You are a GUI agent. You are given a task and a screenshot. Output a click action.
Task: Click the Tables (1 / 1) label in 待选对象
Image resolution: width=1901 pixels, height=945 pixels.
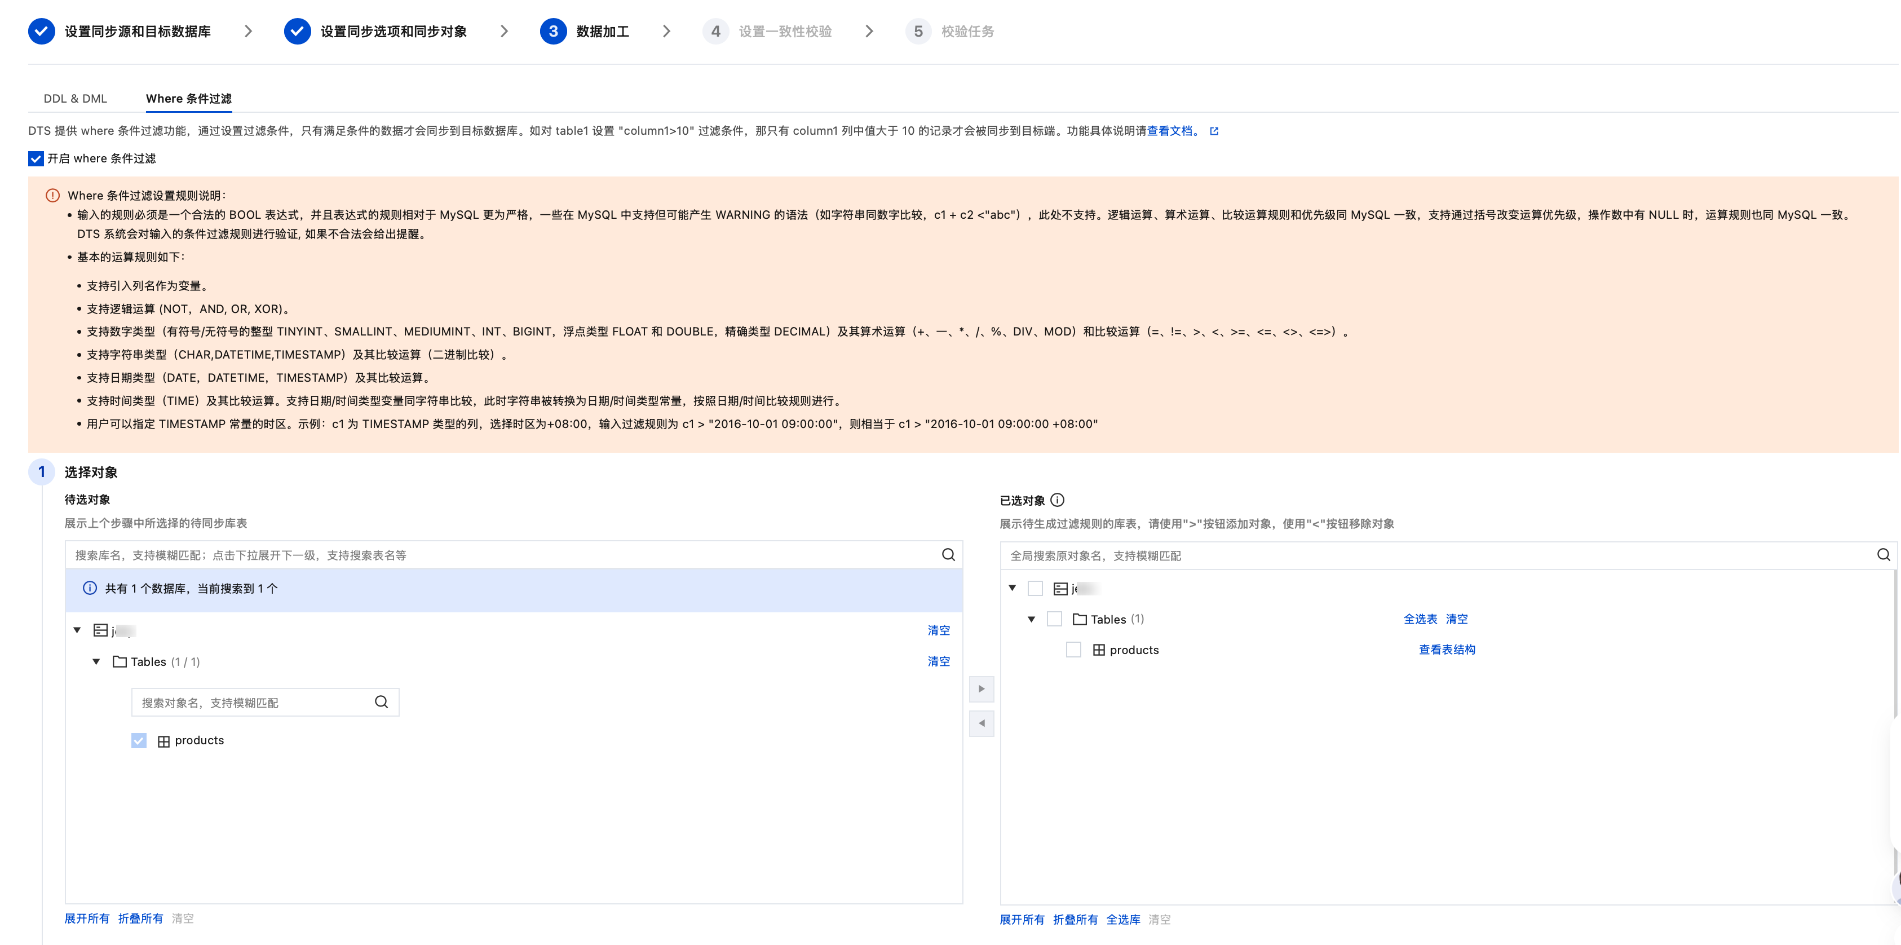point(165,663)
